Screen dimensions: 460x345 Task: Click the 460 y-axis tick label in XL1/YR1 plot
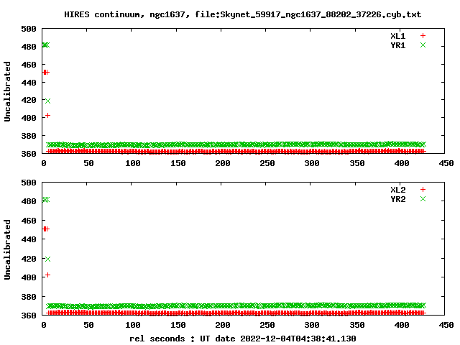(x=29, y=65)
